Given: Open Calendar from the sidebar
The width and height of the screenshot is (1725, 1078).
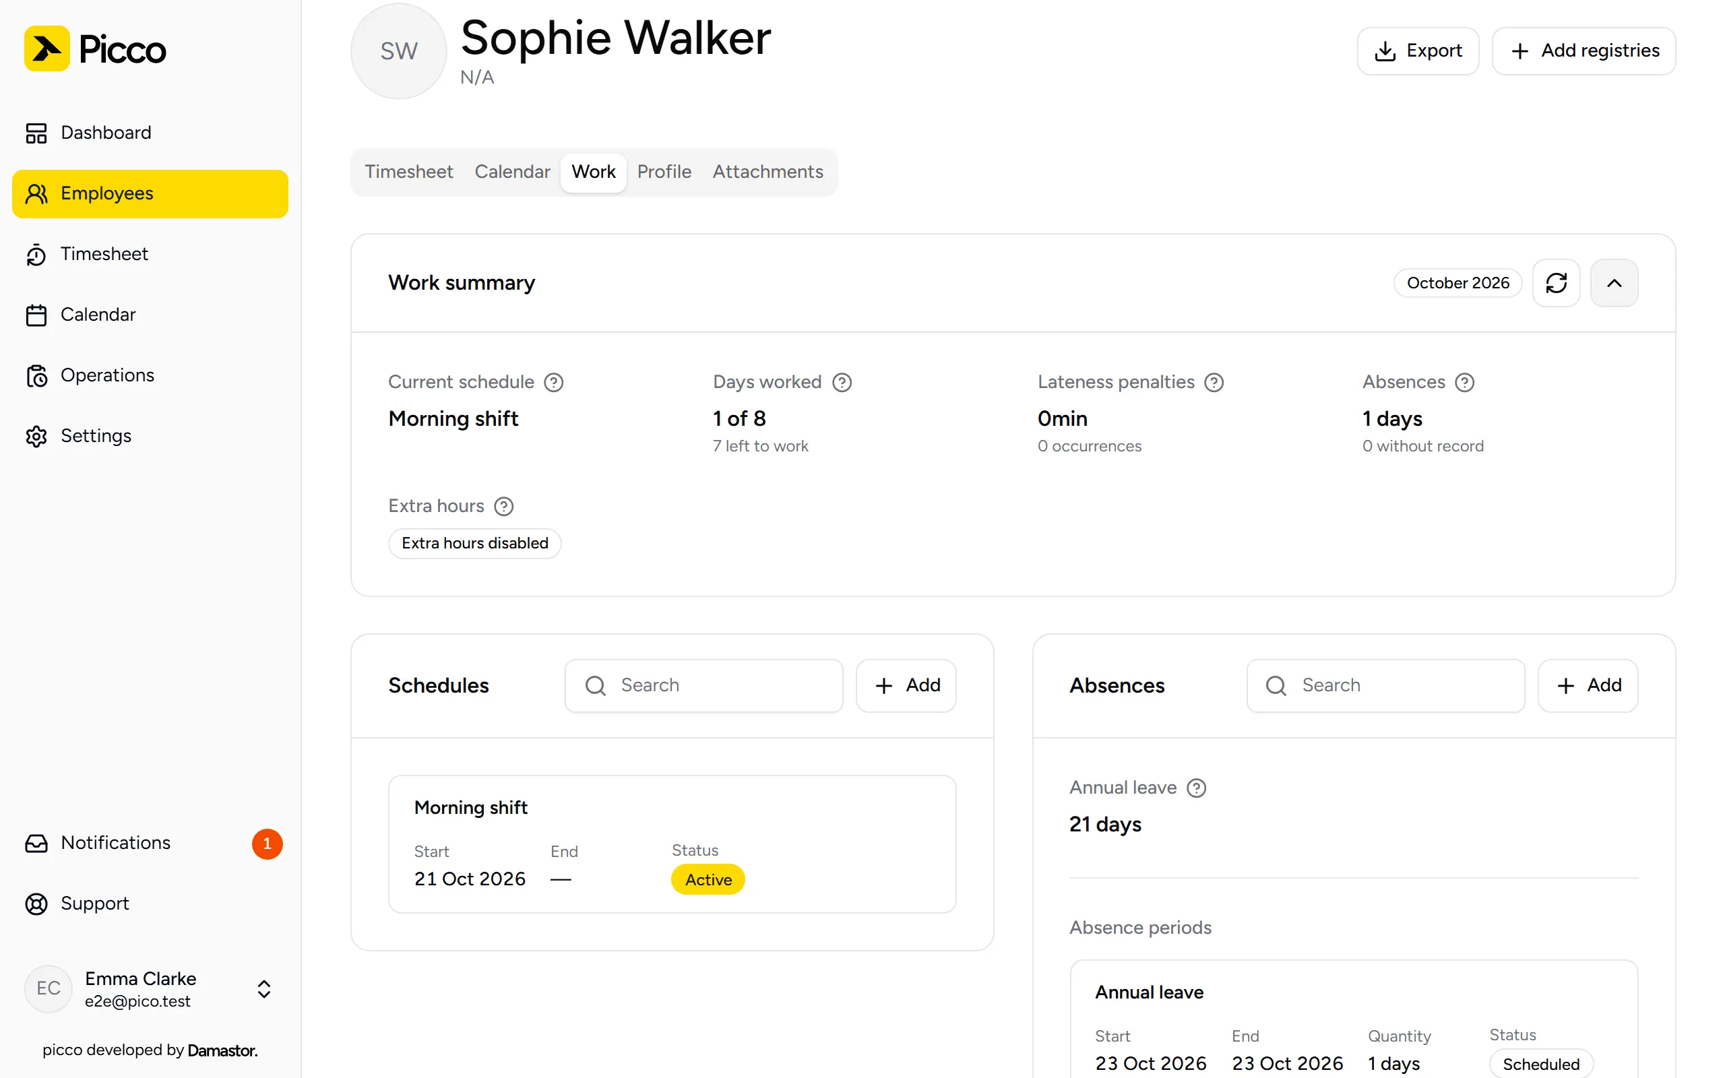Looking at the screenshot, I should pos(150,315).
